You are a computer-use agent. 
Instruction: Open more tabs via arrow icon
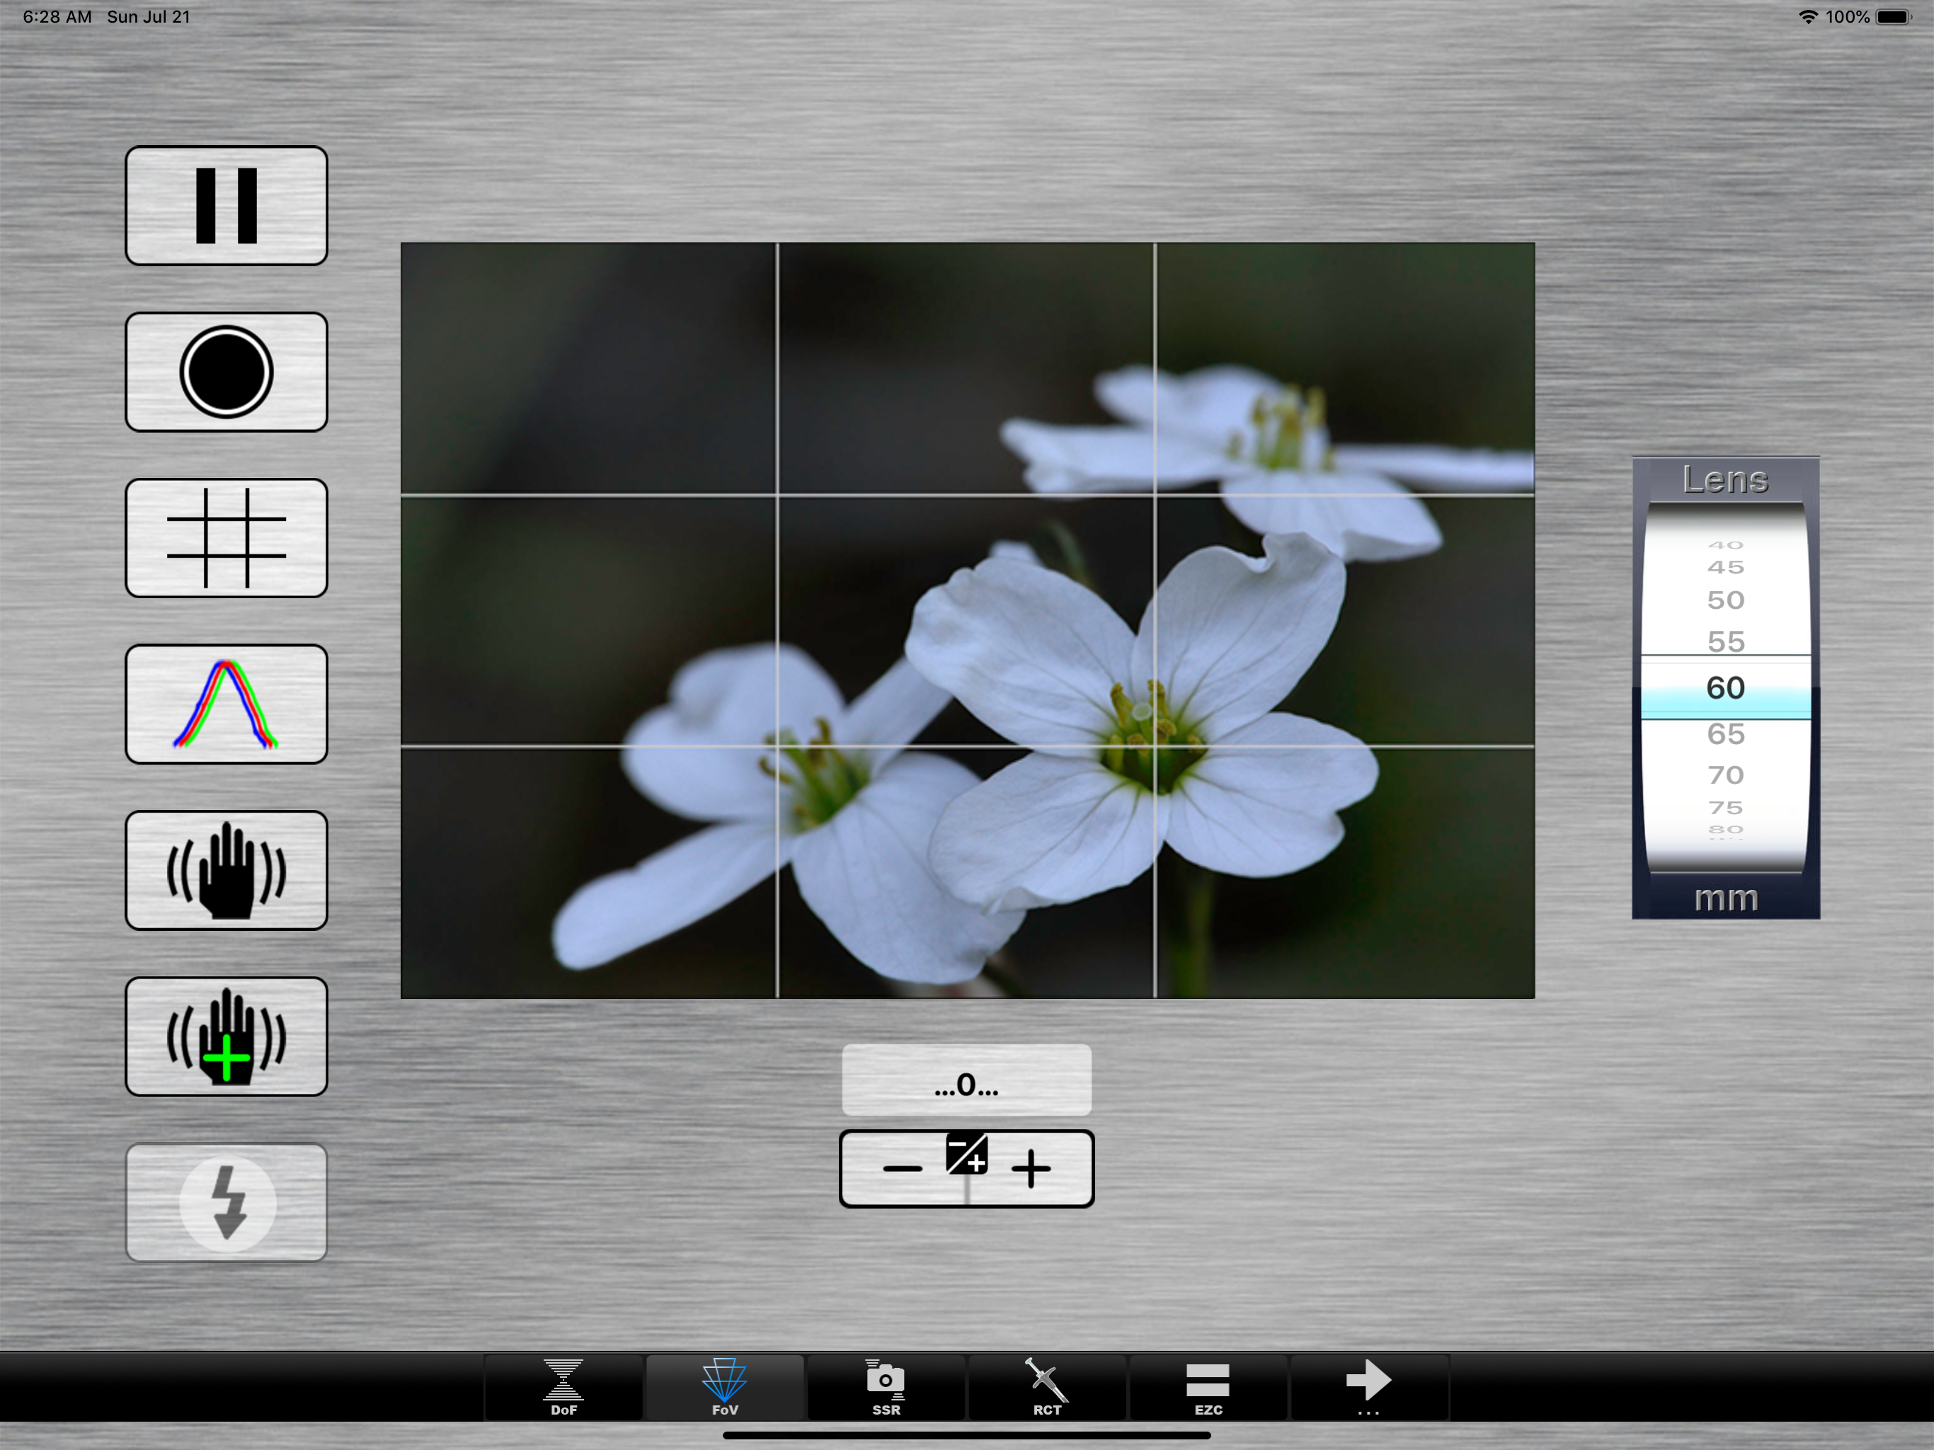(1368, 1387)
